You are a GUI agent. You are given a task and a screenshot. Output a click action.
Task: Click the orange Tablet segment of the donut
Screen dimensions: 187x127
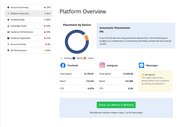coord(87,38)
